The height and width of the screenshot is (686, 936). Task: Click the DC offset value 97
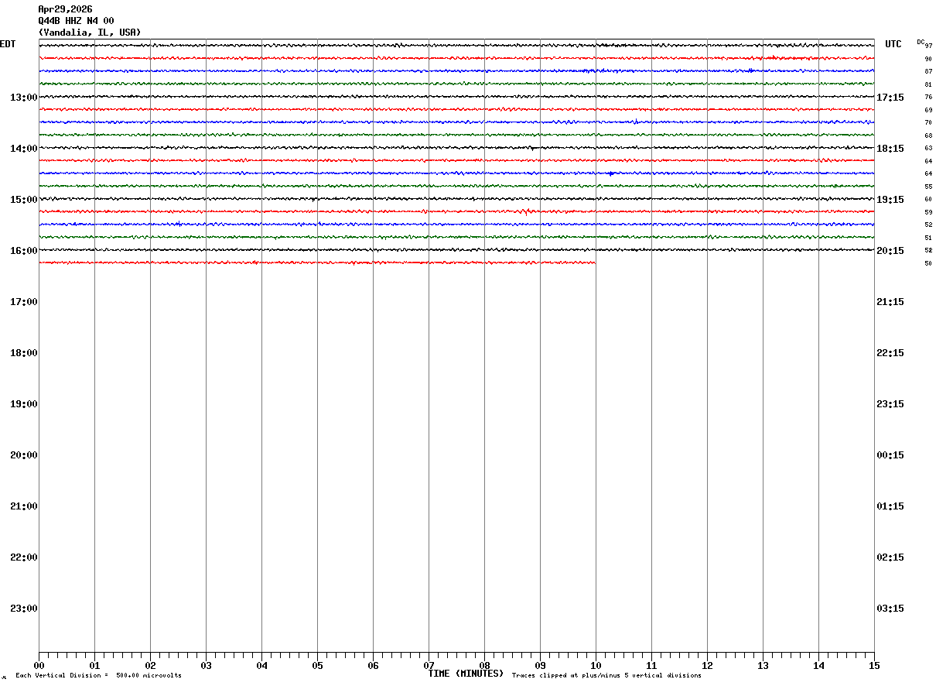928,46
